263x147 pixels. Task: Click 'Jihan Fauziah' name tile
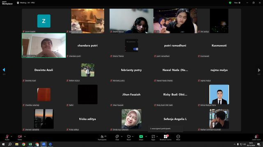pyautogui.click(x=131, y=94)
